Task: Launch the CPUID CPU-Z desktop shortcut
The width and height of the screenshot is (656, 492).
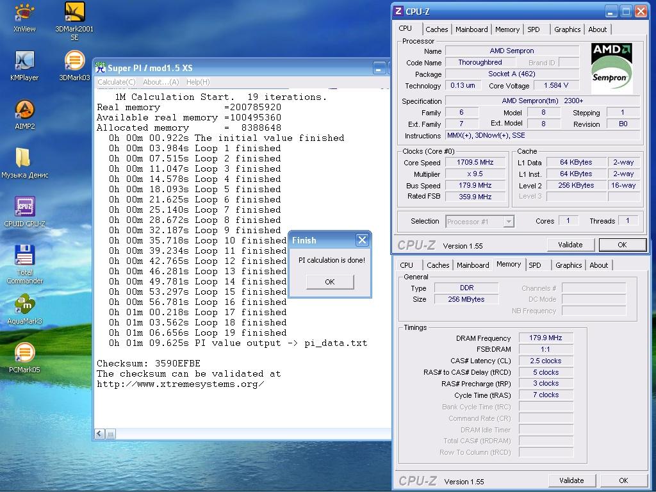Action: [24, 211]
